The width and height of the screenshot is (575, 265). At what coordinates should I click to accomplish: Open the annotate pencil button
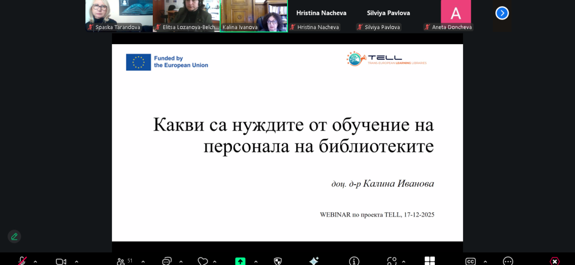click(14, 237)
